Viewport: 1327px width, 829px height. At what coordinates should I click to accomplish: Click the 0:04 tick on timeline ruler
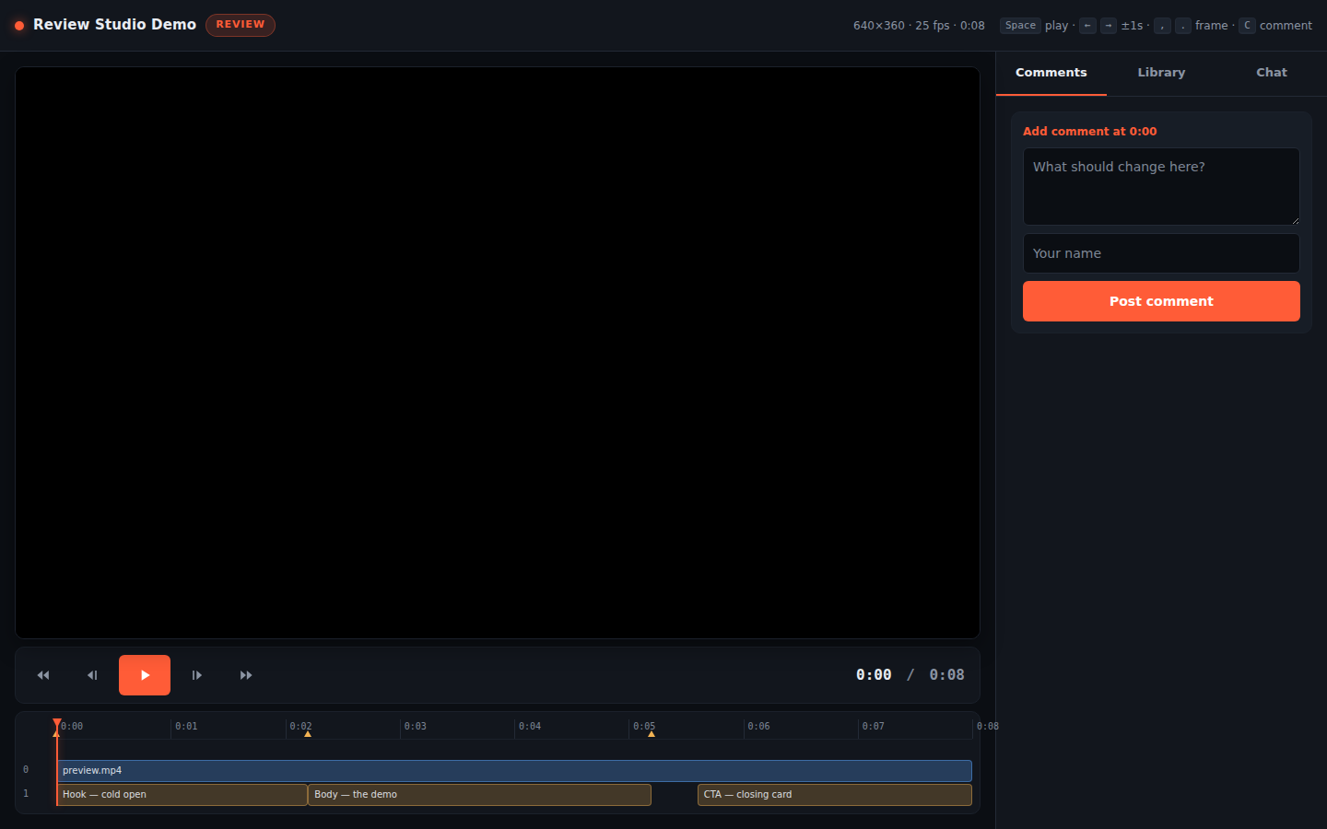coord(529,727)
